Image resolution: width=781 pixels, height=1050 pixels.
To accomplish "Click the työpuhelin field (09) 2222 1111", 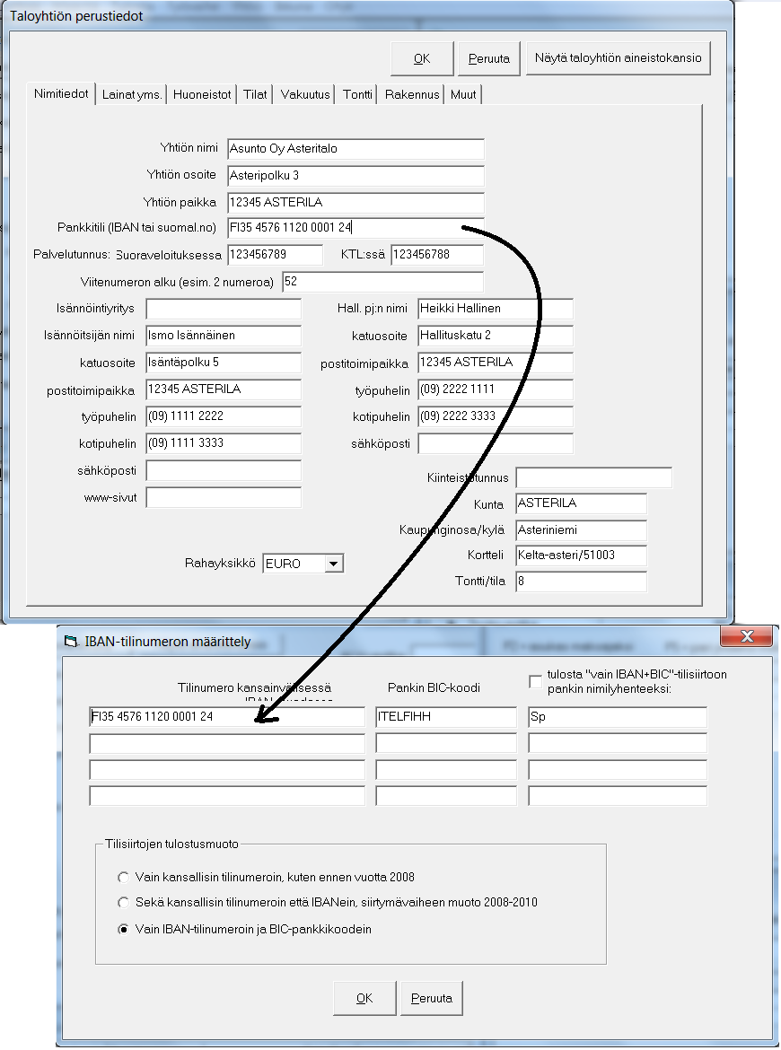I will [496, 389].
